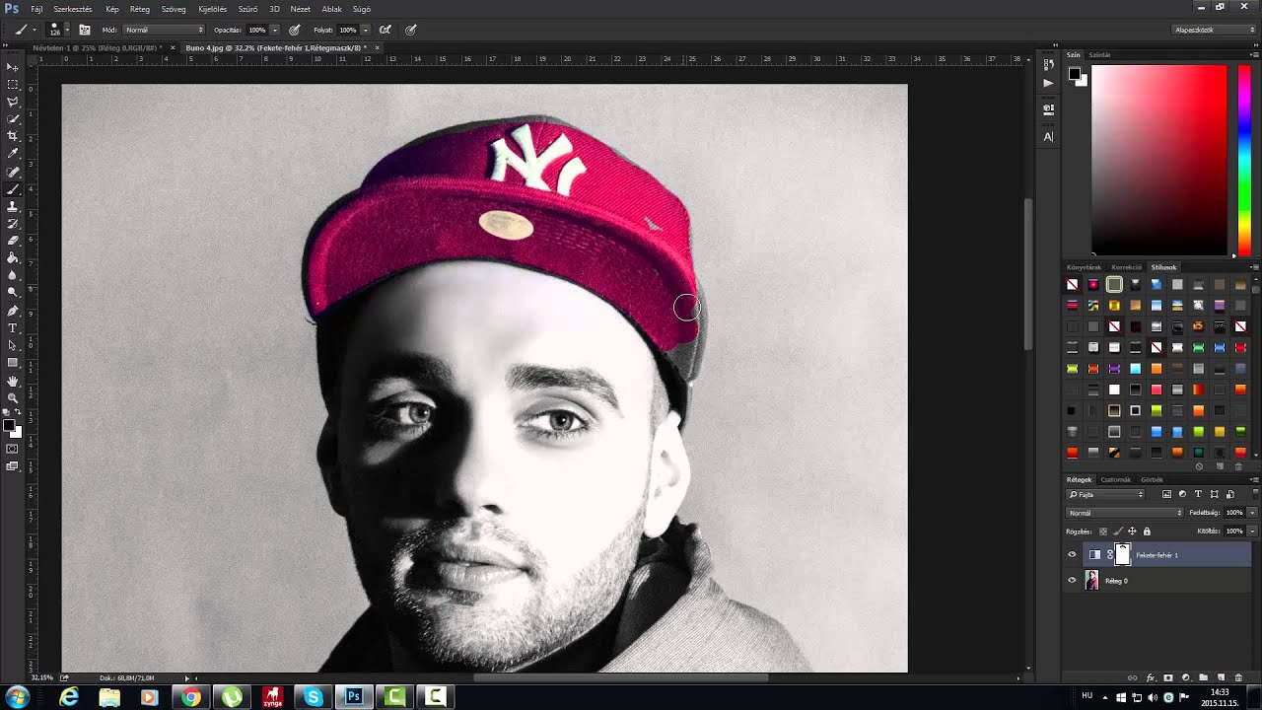This screenshot has height=710, width=1262.
Task: Select the Pen tool
Action: tap(13, 311)
